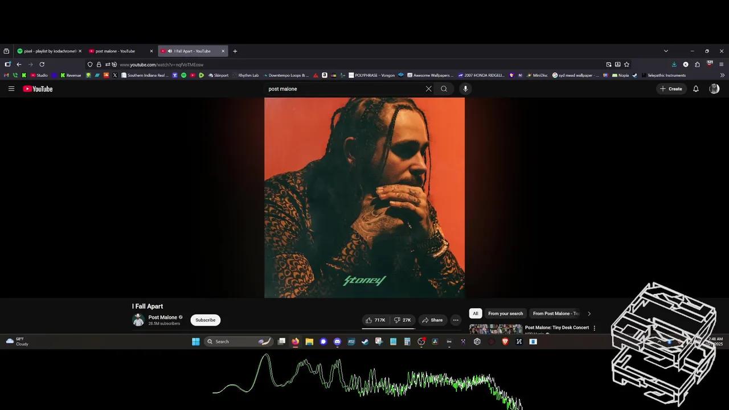Viewport: 729px width, 410px height.
Task: Open 2007 HONDA RIDGELI bookmark
Action: (481, 75)
